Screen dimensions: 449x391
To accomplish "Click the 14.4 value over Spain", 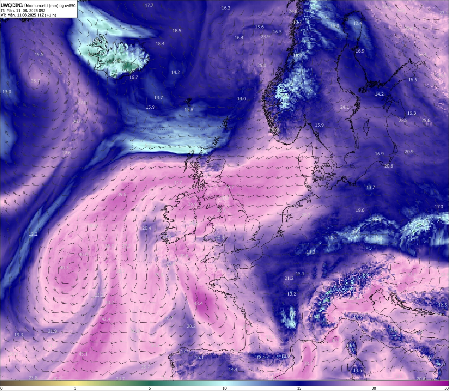I will point(233,369).
